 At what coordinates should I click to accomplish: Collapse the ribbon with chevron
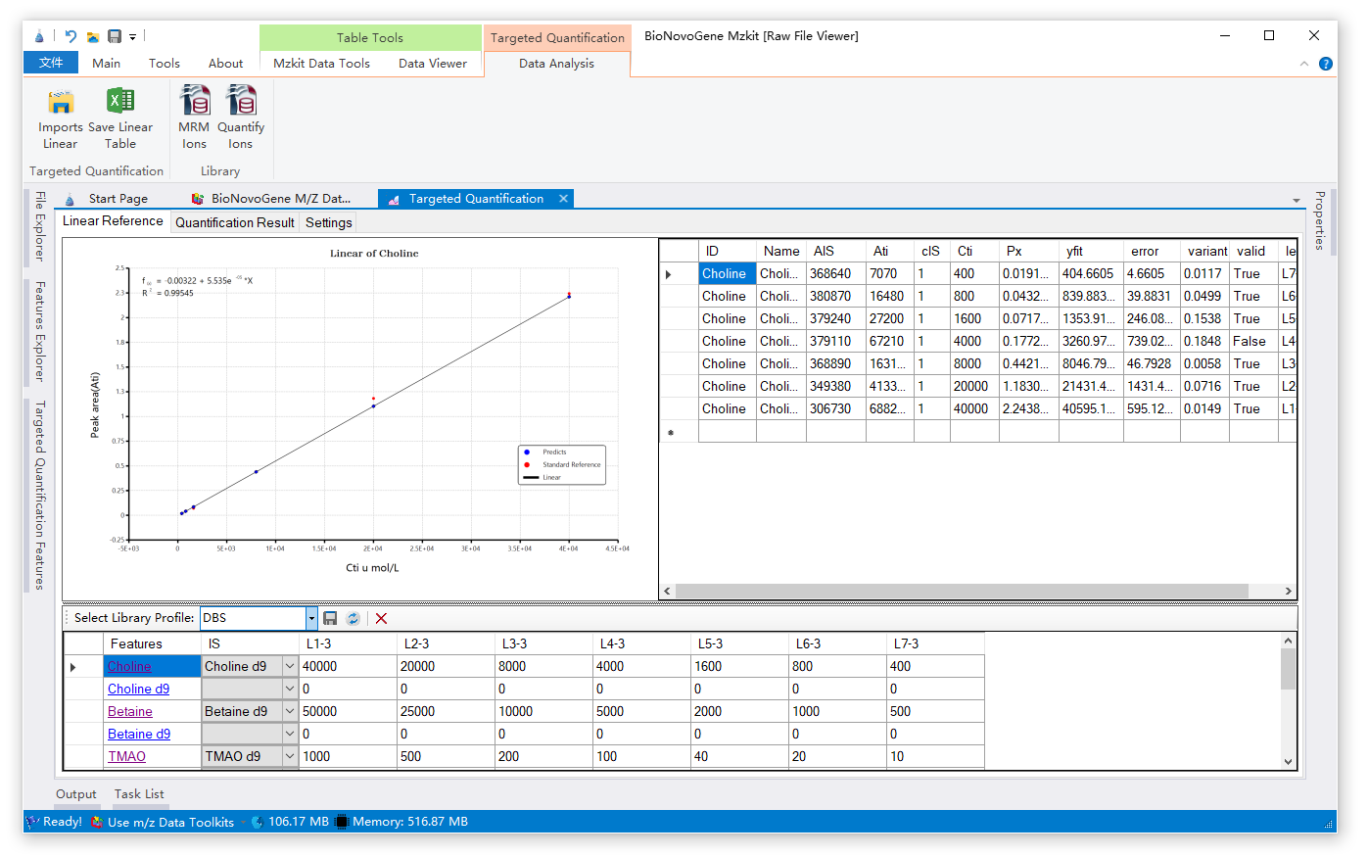point(1304,64)
